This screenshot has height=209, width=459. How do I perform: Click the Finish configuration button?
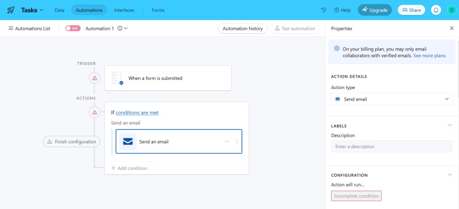[72, 142]
